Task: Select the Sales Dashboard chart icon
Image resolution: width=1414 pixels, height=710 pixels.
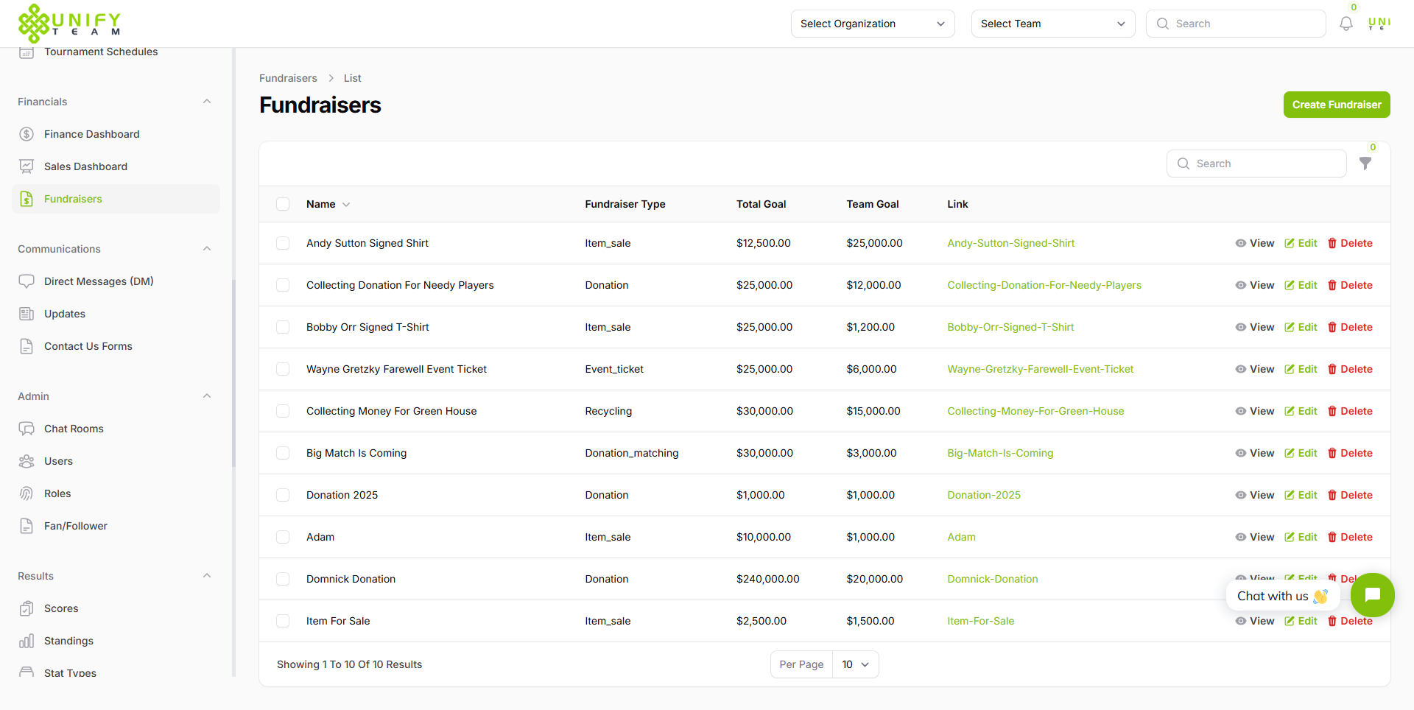Action: (x=27, y=166)
